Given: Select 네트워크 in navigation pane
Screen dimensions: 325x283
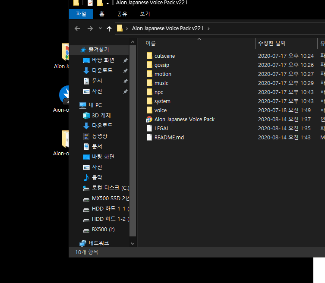Looking at the screenshot, I should click(x=99, y=243).
